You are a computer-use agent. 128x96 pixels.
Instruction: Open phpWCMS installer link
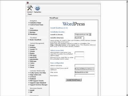(33, 57)
